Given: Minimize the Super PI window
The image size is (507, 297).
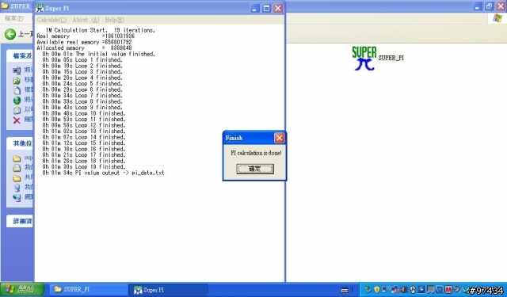Looking at the screenshot, I should point(254,9).
